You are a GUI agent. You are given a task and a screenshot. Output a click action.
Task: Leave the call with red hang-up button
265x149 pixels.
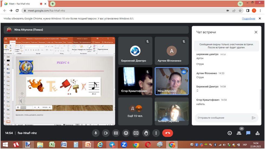(167, 133)
